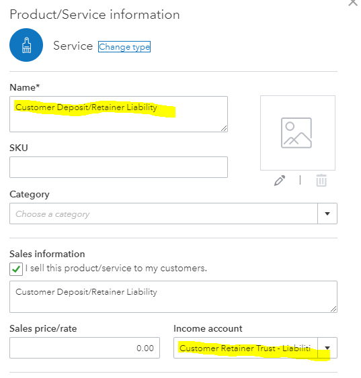Click the Change type link
The image size is (361, 378).
click(124, 46)
